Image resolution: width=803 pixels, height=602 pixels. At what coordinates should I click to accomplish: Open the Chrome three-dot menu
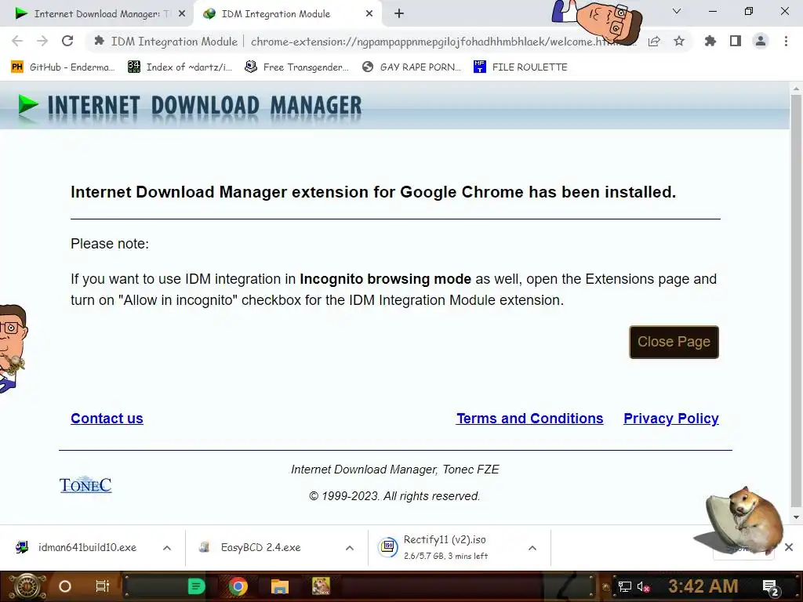tap(786, 41)
